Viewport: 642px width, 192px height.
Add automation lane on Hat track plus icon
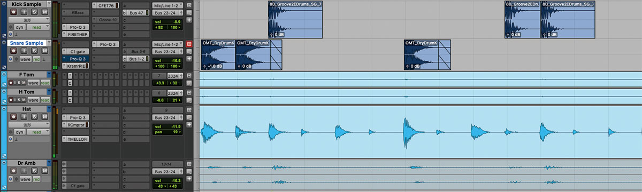[189, 124]
